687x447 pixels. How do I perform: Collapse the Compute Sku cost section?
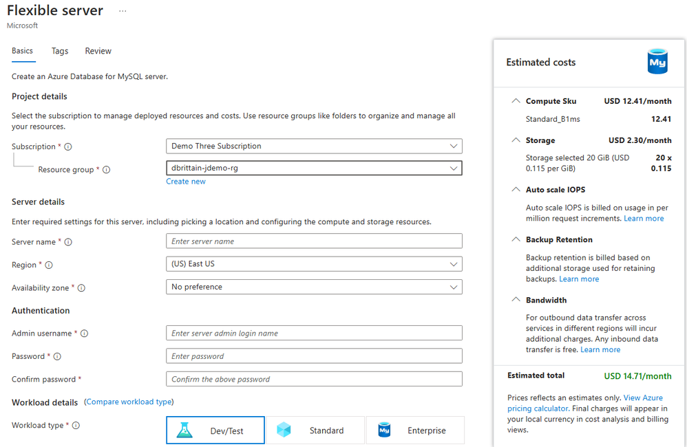(x=516, y=100)
